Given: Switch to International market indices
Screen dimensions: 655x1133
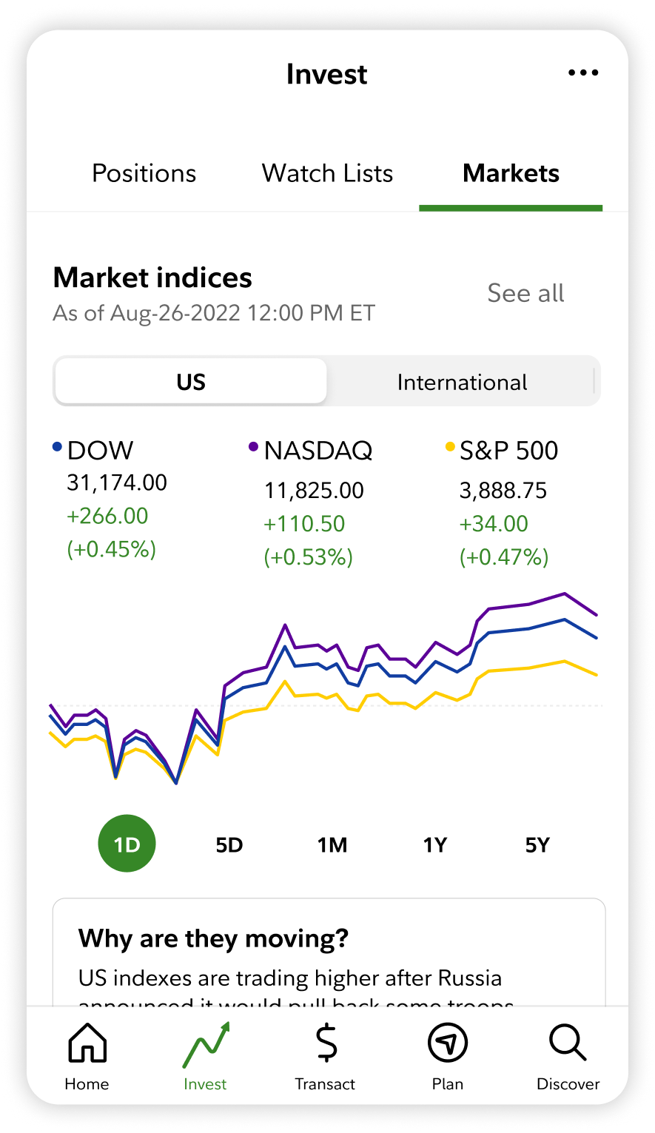Looking at the screenshot, I should [x=462, y=382].
